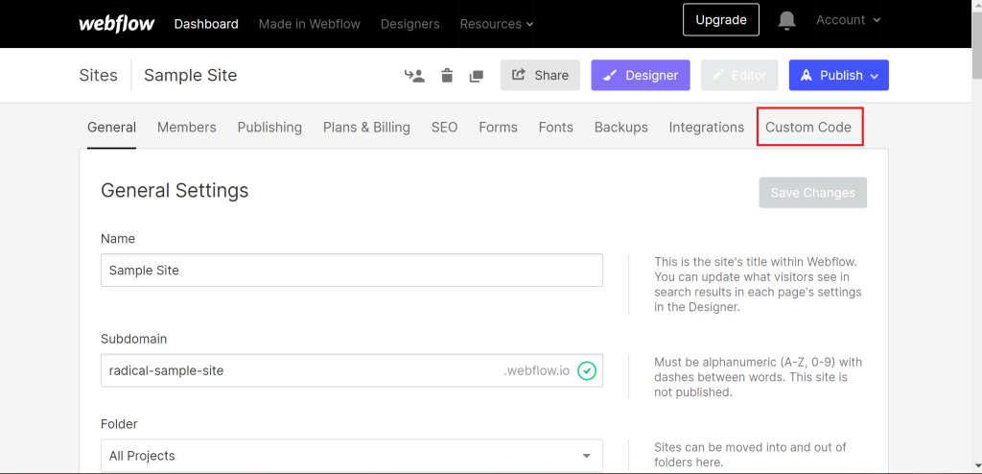Open the All Projects folder dropdown
The width and height of the screenshot is (982, 474).
pyautogui.click(x=351, y=455)
